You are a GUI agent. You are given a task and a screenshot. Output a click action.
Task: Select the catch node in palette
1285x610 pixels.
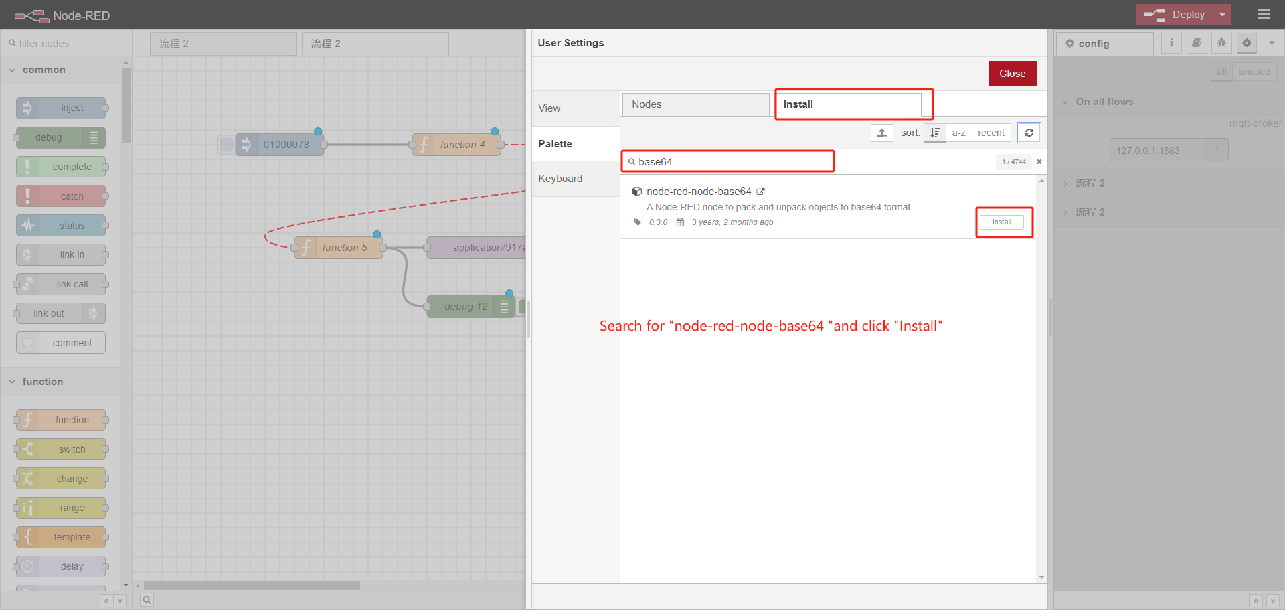[61, 196]
